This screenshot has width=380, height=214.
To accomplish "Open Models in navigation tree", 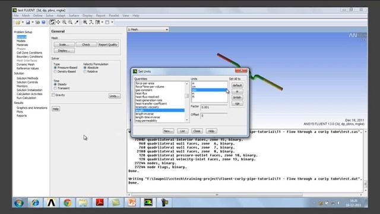I will click(x=21, y=41).
